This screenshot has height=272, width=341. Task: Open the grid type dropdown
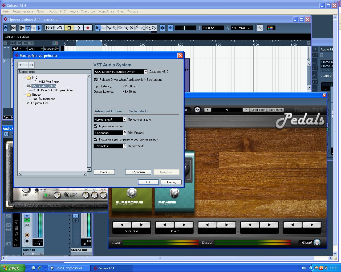(186, 28)
